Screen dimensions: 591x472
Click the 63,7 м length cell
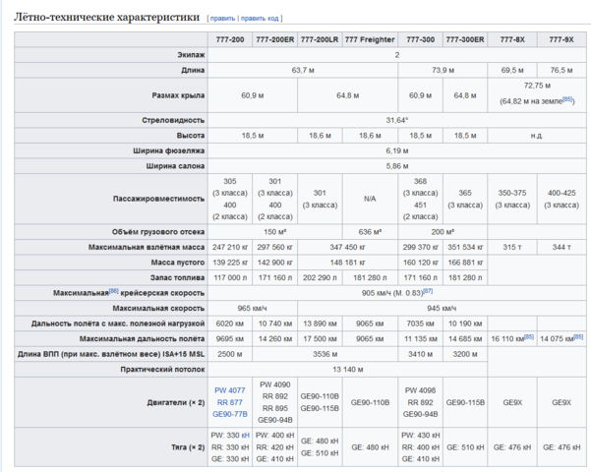coord(303,70)
